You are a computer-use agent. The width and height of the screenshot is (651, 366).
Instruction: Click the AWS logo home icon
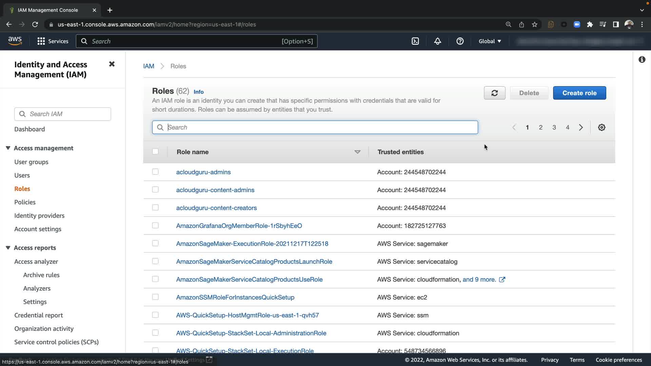coord(15,41)
